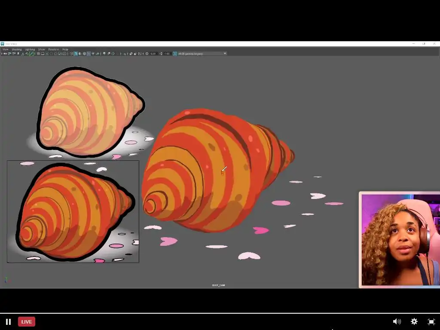Click the Exposure icon beside 0.00 field
This screenshot has height=330, width=440.
pyautogui.click(x=147, y=54)
